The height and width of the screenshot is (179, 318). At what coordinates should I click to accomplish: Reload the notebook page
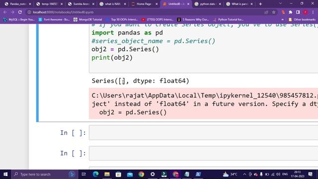coord(20,12)
